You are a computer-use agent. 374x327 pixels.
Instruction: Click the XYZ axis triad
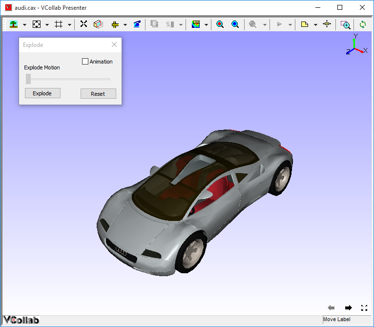pos(356,44)
